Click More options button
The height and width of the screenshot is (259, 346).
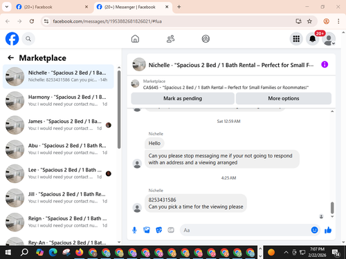coord(284,99)
